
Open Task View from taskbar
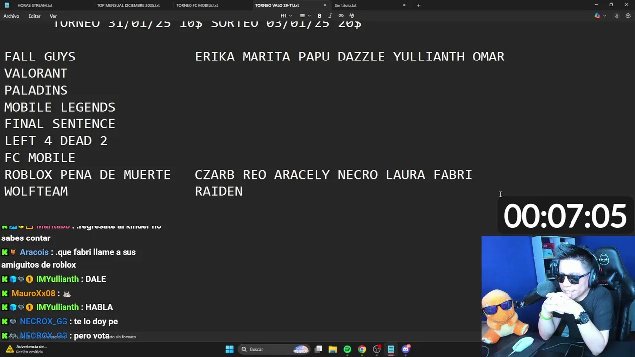point(319,349)
